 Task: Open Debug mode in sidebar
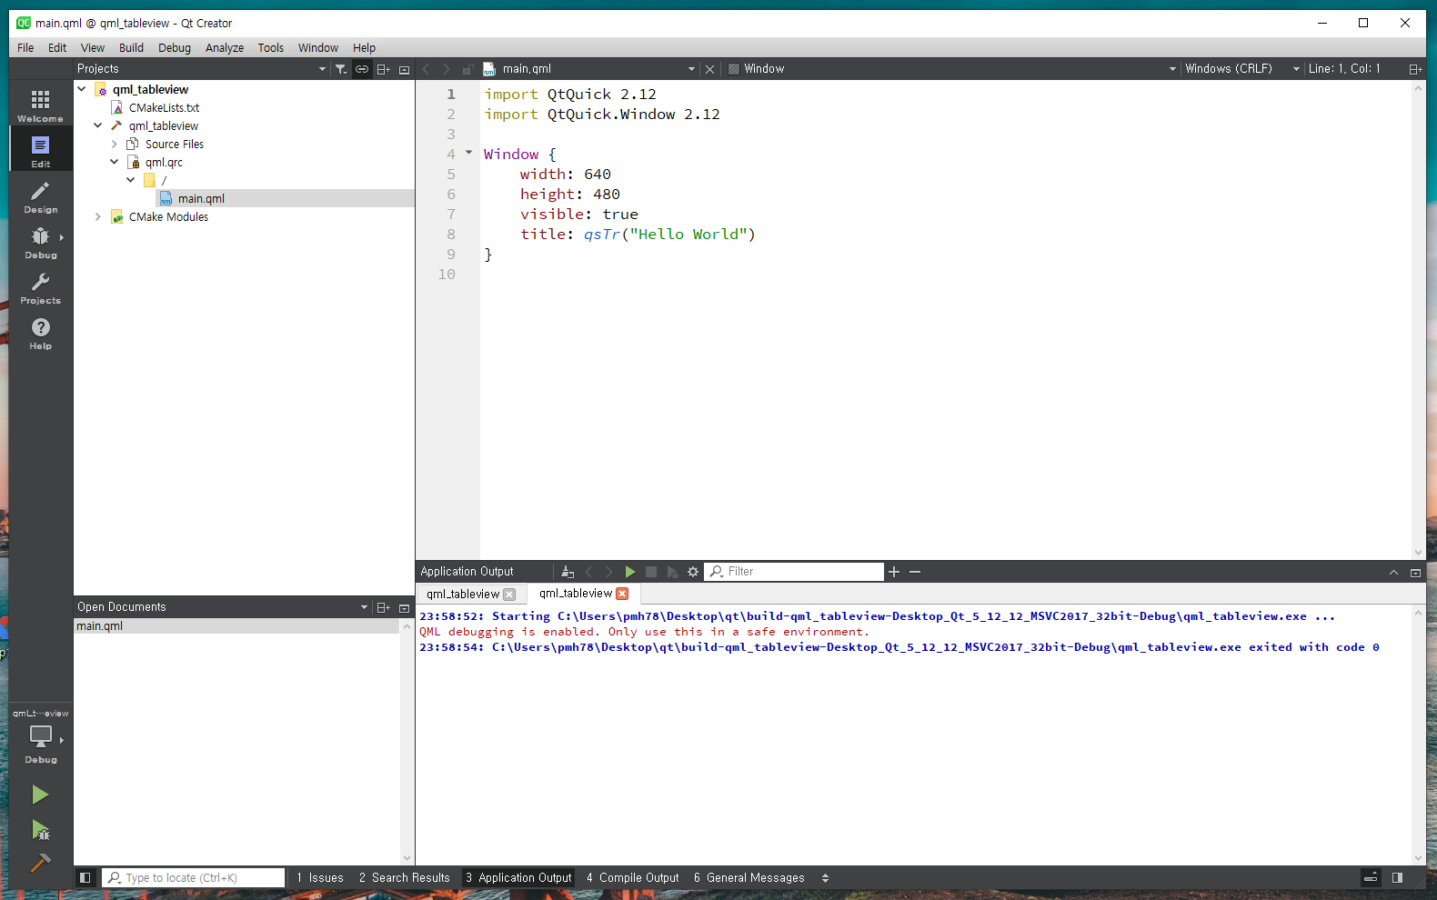[40, 241]
